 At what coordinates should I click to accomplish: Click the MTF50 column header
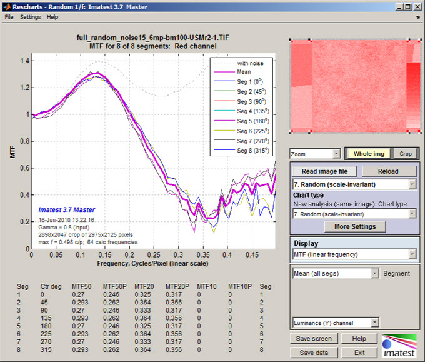coord(82,286)
